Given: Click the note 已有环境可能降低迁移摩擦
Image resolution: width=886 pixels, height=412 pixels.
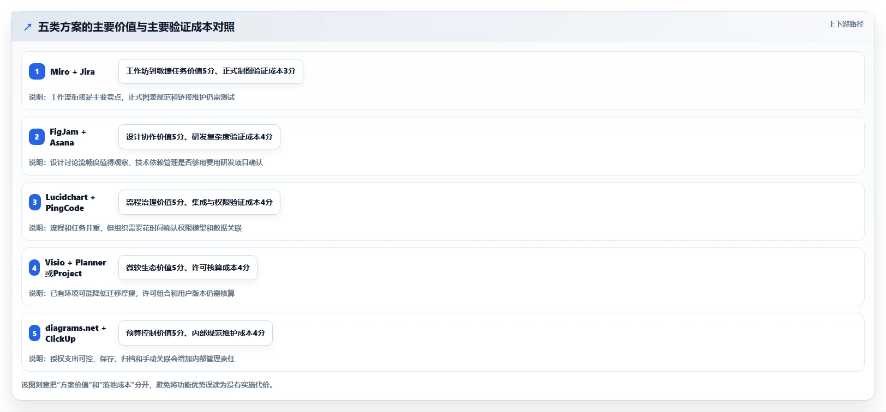Looking at the screenshot, I should pos(131,293).
